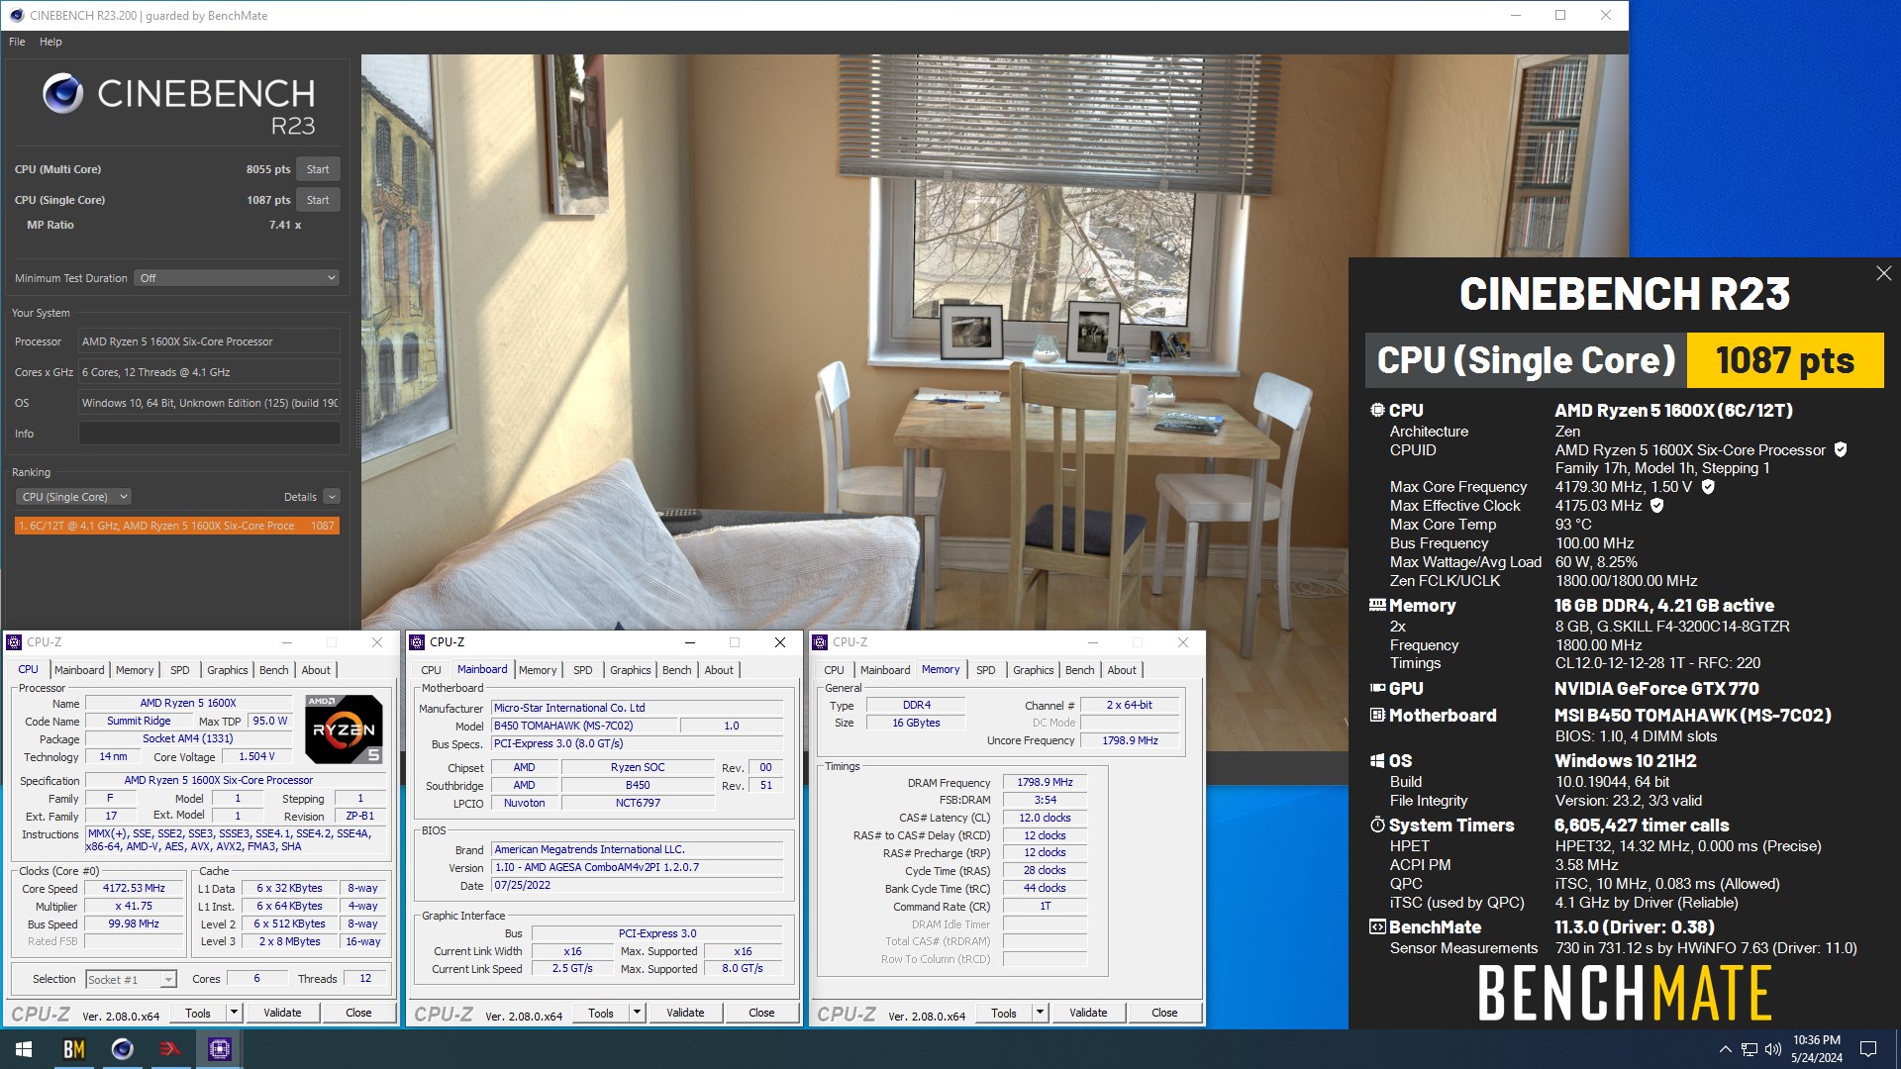Click the middle CPU-Z window title icon
This screenshot has height=1069, width=1901.
(x=417, y=642)
